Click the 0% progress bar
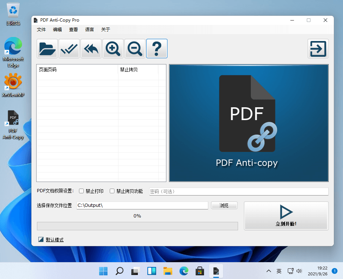This screenshot has width=343, height=279. tap(137, 226)
